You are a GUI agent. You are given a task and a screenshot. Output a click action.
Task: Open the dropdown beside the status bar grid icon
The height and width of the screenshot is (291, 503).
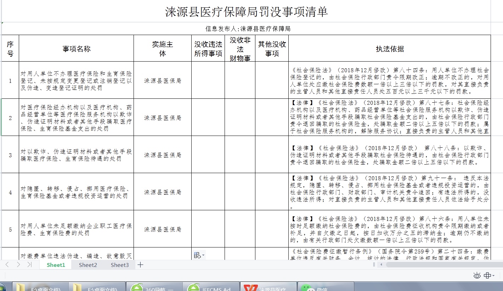point(493,275)
